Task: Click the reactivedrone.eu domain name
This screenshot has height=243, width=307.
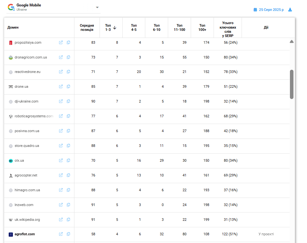Action: tap(27, 72)
